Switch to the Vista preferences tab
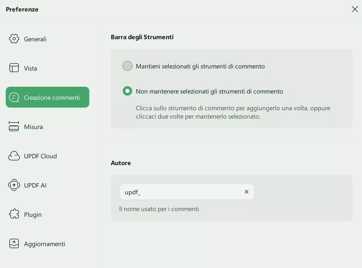362x268 pixels. pyautogui.click(x=31, y=68)
